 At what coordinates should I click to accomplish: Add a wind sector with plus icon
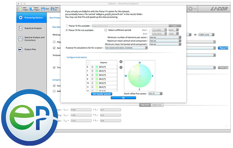(121, 62)
